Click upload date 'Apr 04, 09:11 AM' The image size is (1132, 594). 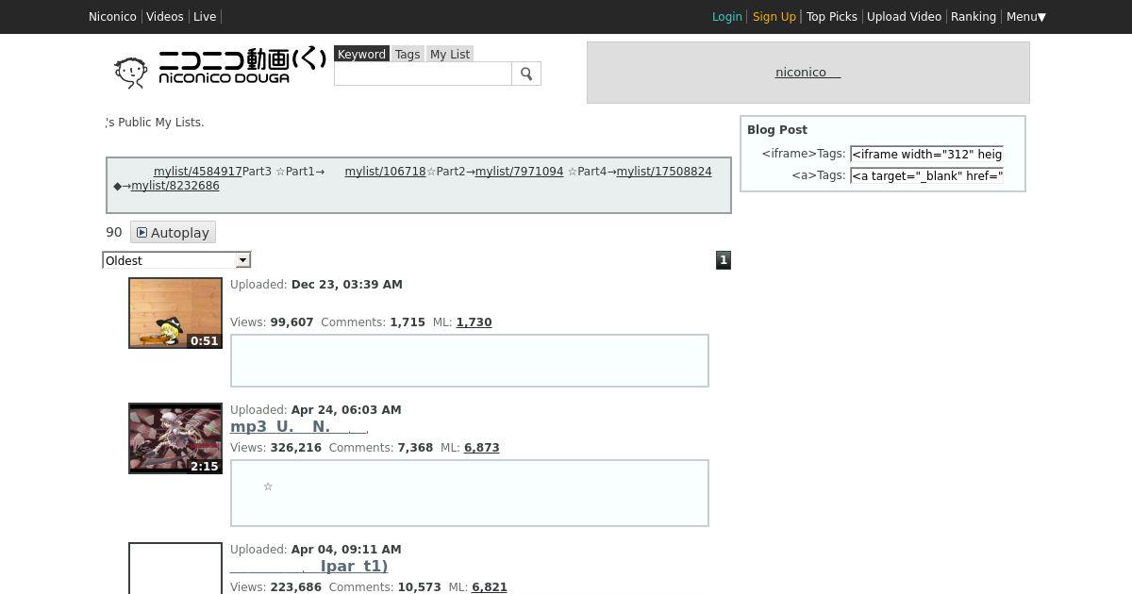pyautogui.click(x=346, y=550)
